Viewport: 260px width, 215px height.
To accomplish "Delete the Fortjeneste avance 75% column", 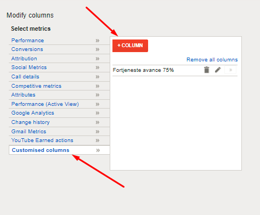I will tap(207, 70).
